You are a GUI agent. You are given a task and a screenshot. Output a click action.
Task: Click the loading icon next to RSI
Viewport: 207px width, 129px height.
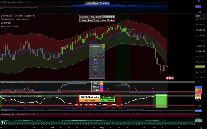pos(6,110)
